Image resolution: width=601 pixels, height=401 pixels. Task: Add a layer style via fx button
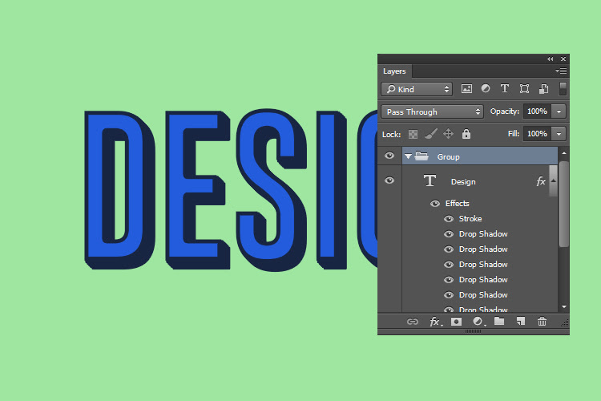(435, 322)
